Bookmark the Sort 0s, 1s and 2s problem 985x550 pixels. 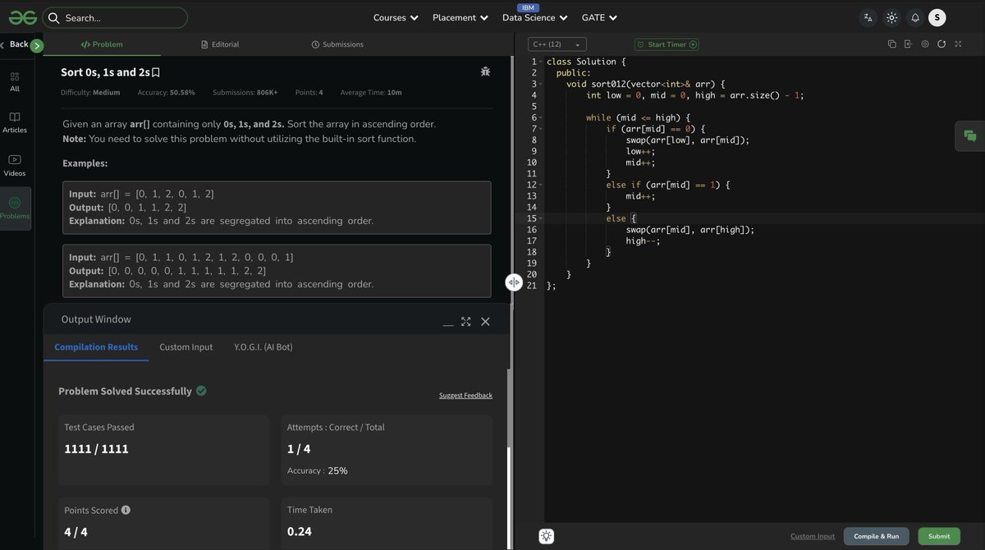pyautogui.click(x=156, y=72)
